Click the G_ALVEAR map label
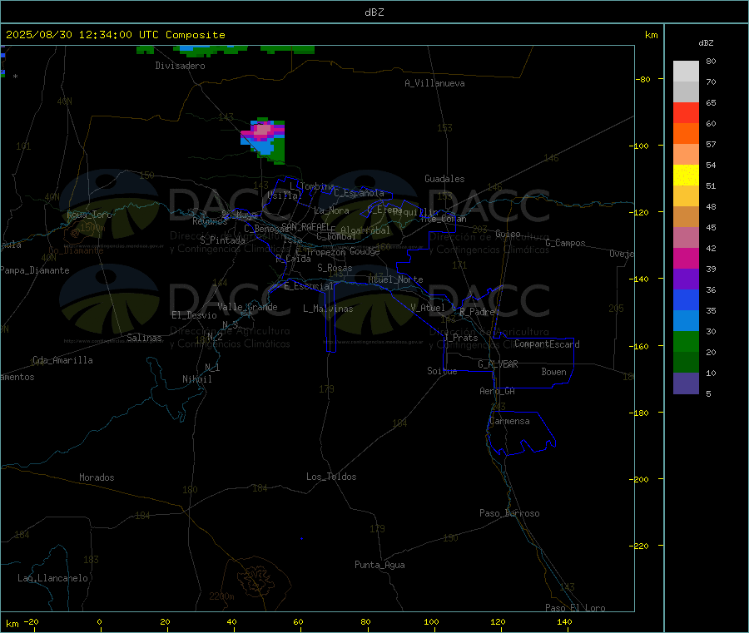 [x=498, y=364]
